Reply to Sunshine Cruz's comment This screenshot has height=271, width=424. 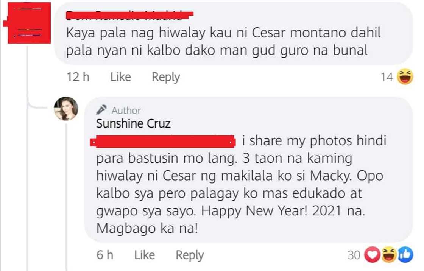pos(190,255)
